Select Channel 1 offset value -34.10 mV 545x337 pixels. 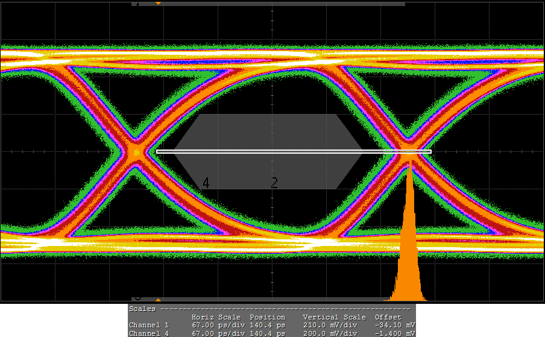click(394, 326)
